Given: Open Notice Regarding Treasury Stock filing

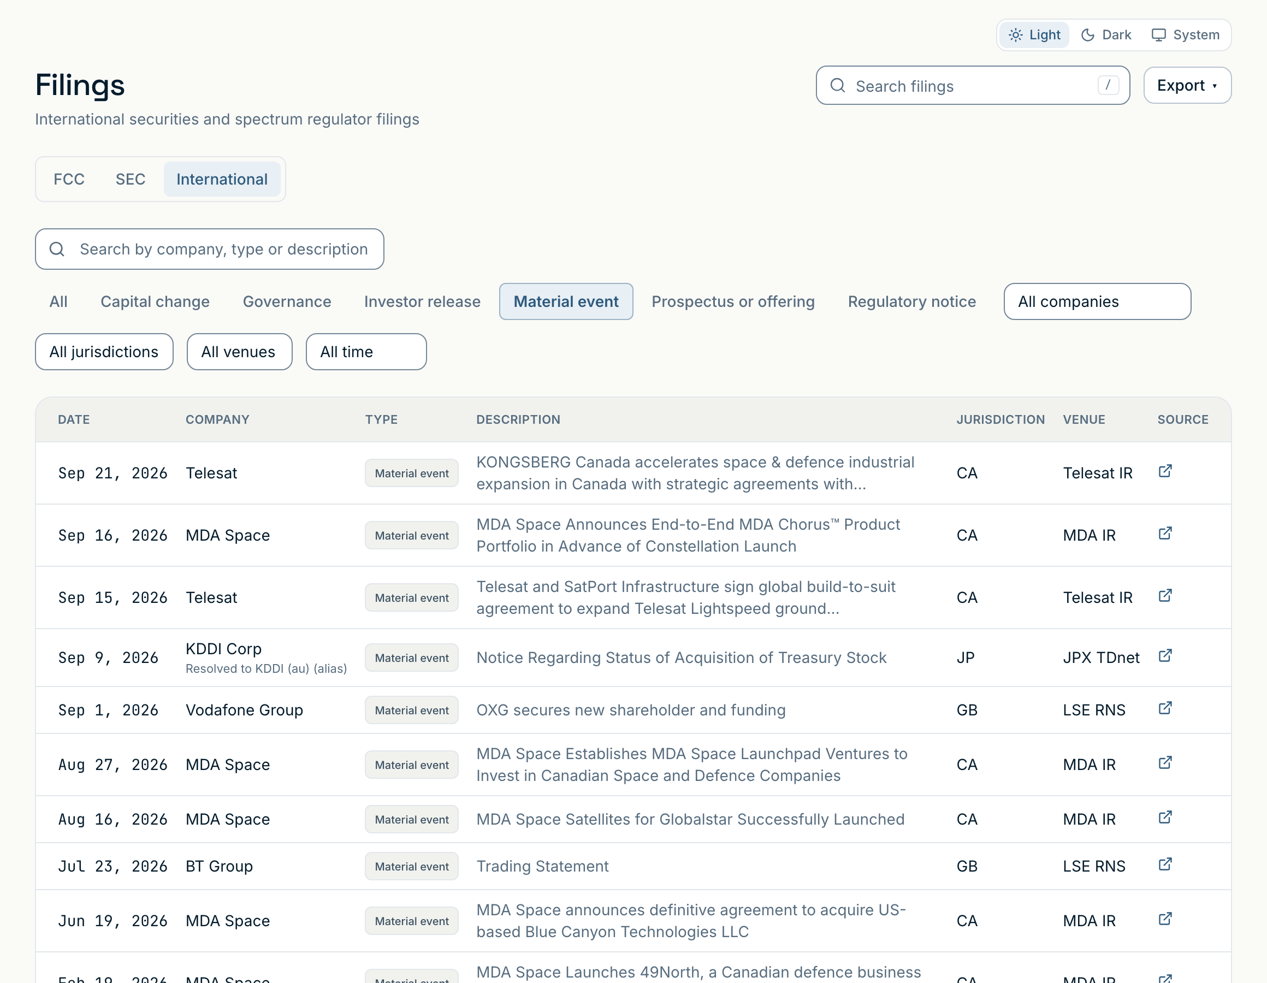Looking at the screenshot, I should click(681, 658).
